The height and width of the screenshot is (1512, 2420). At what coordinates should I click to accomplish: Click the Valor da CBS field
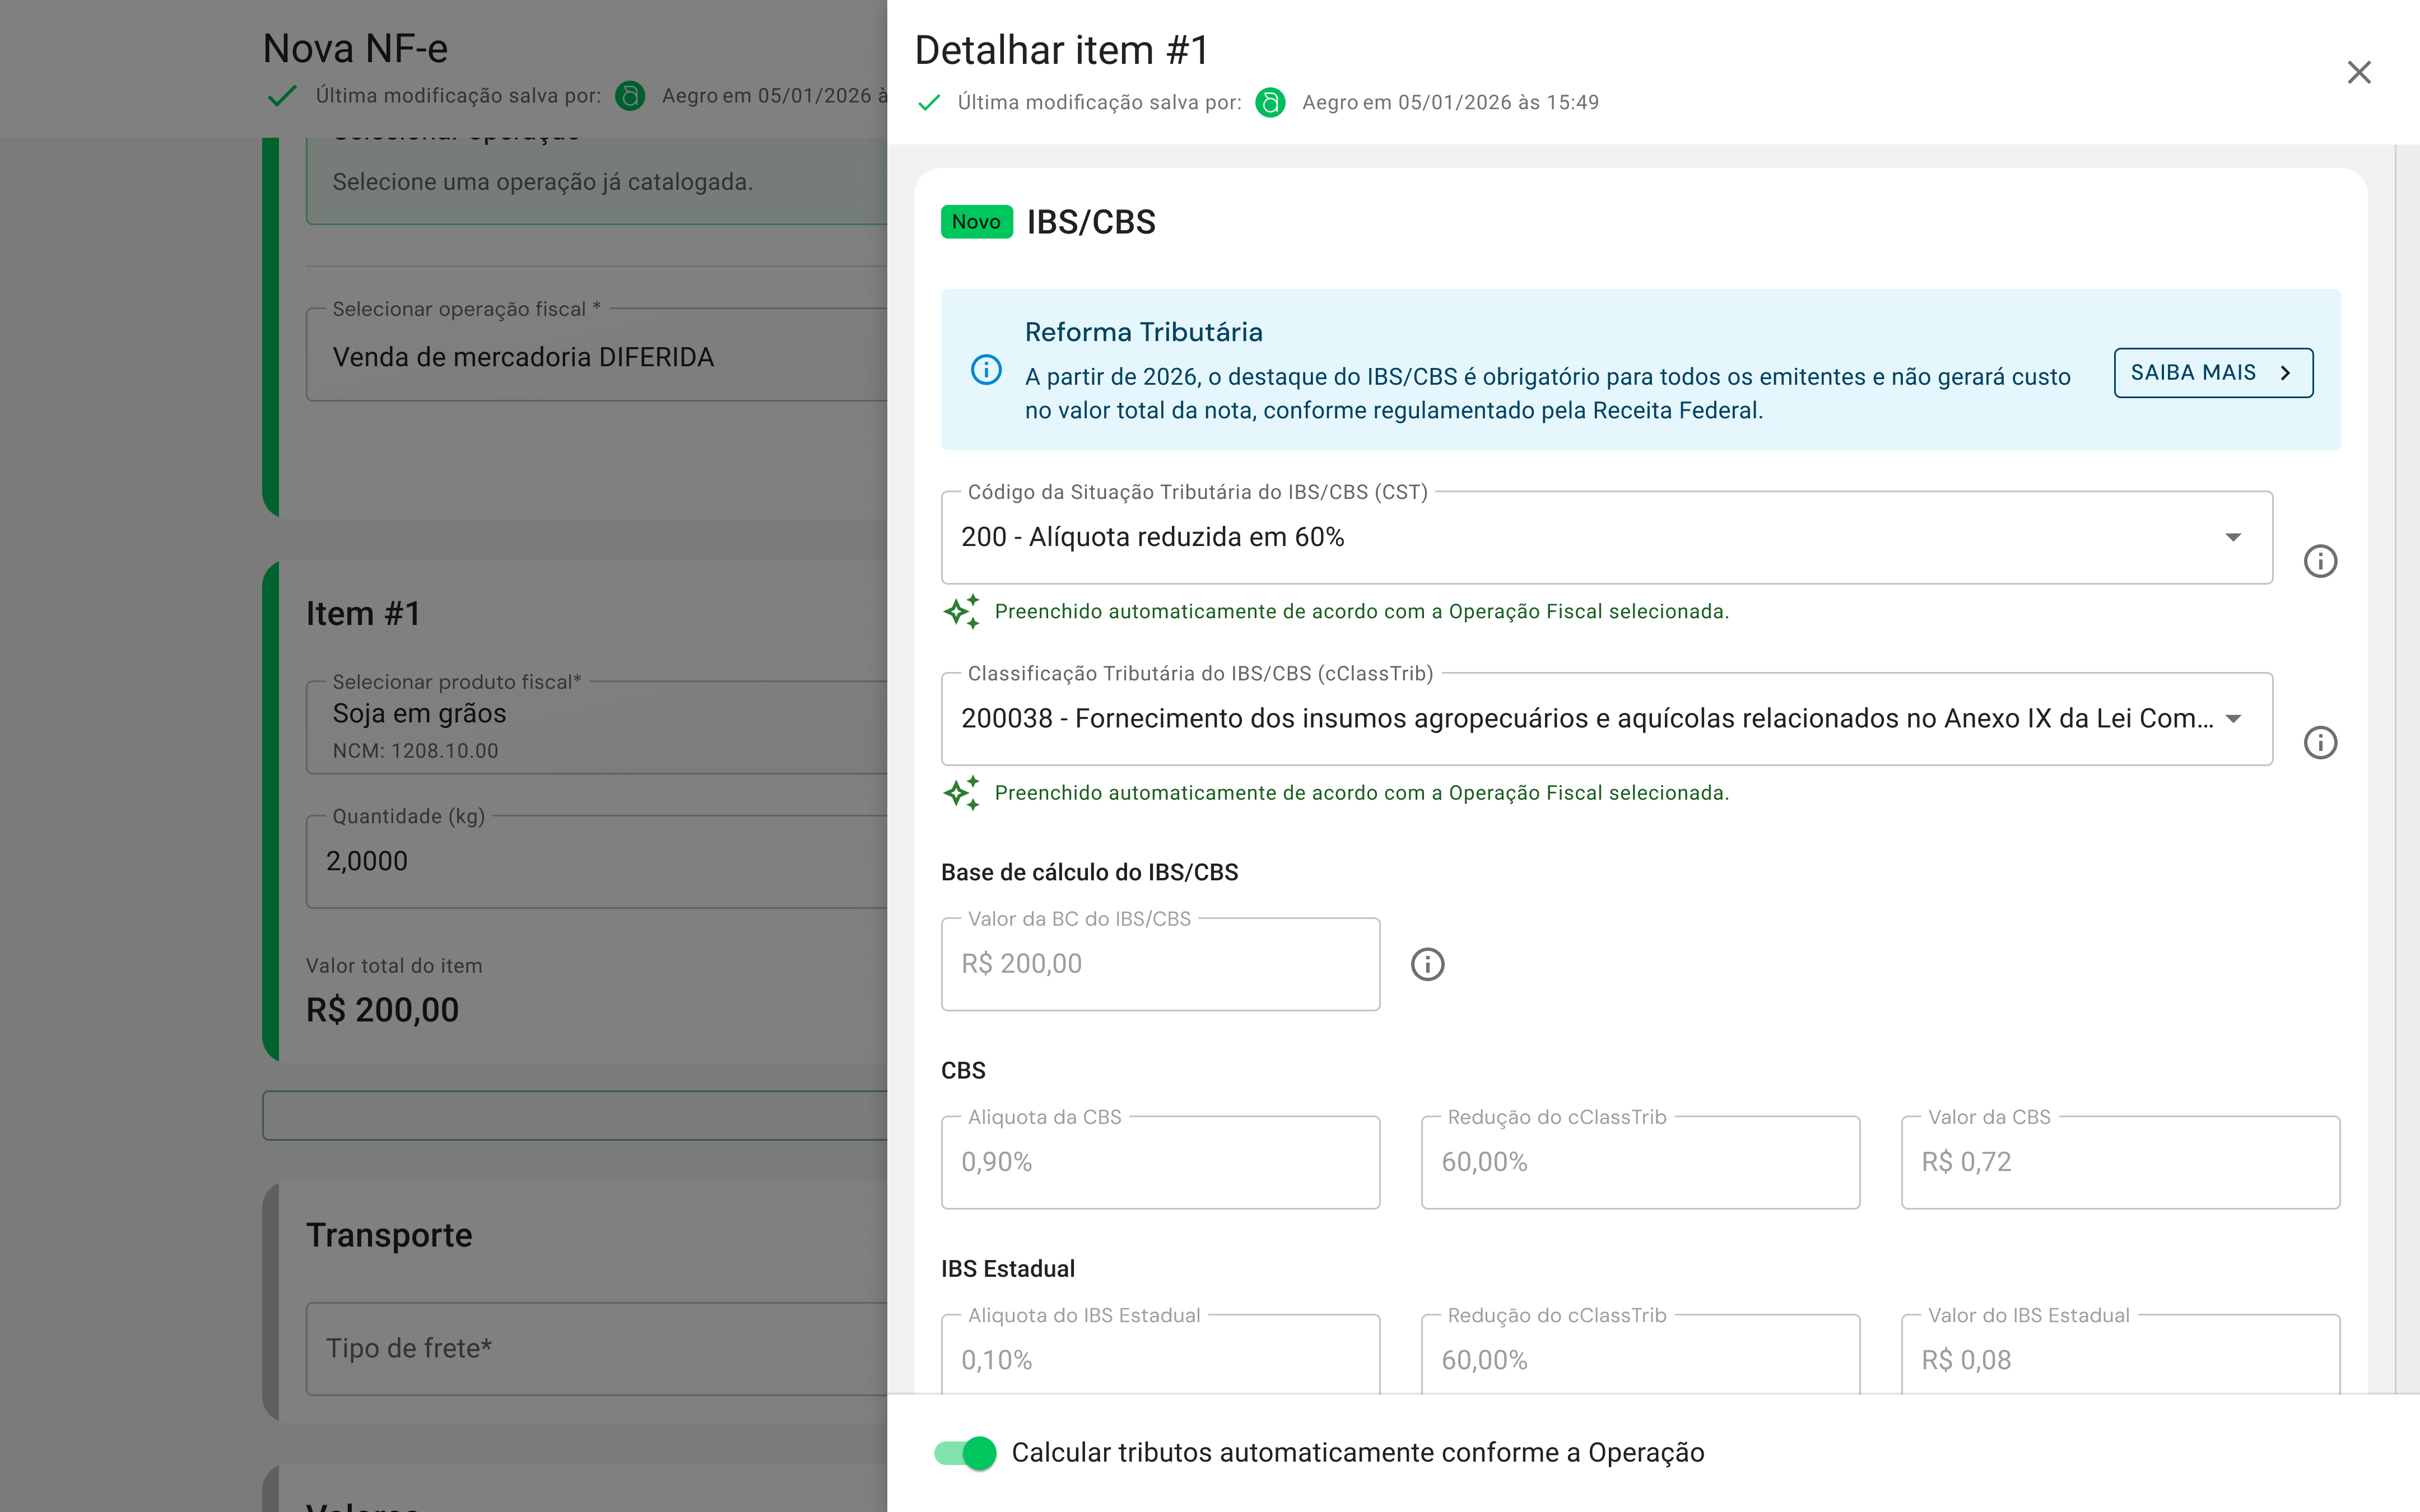[2119, 1162]
